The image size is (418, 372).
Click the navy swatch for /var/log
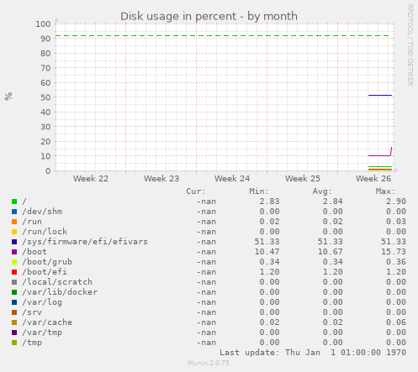14,302
